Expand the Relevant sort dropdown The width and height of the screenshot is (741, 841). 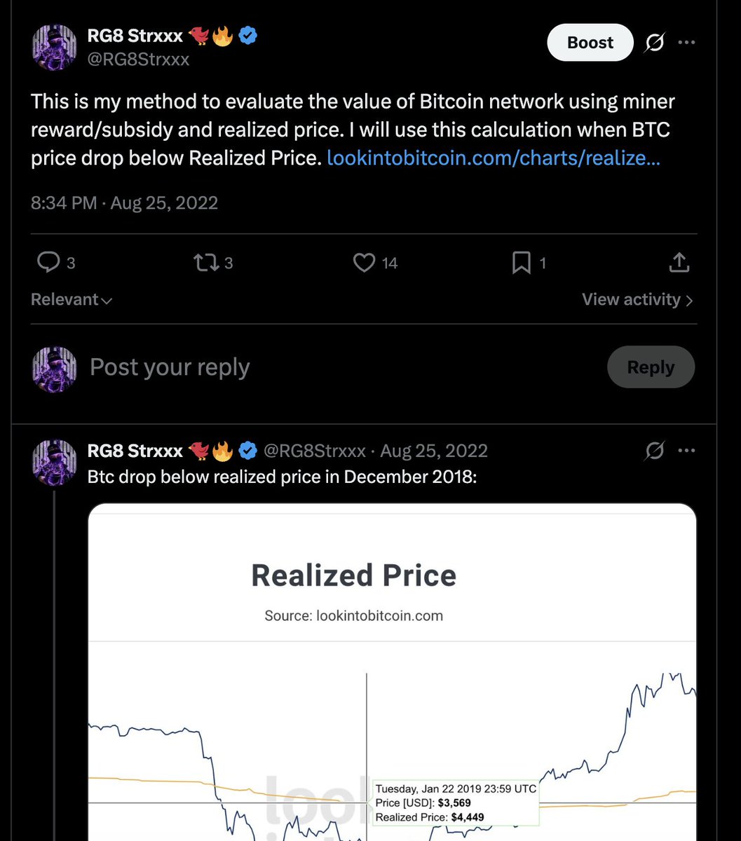[x=72, y=299]
